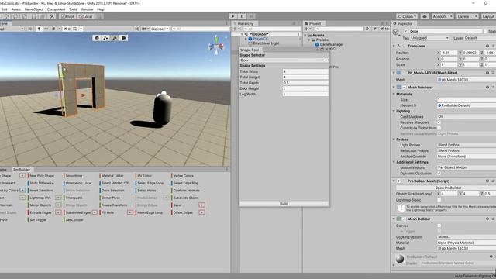Select ProBuilder vertex selection mode icon

(106, 38)
